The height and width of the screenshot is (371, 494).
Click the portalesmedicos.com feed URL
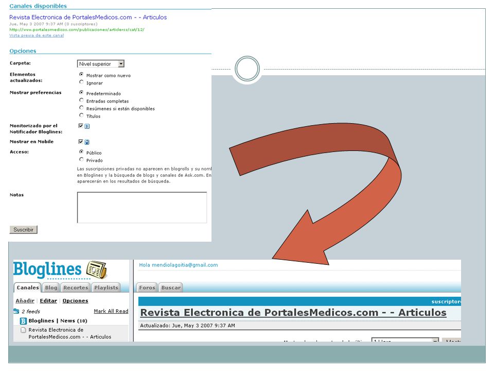pos(77,30)
